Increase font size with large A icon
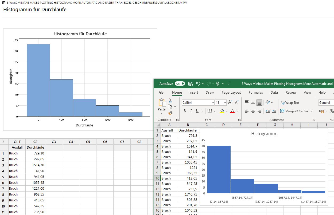 point(230,102)
